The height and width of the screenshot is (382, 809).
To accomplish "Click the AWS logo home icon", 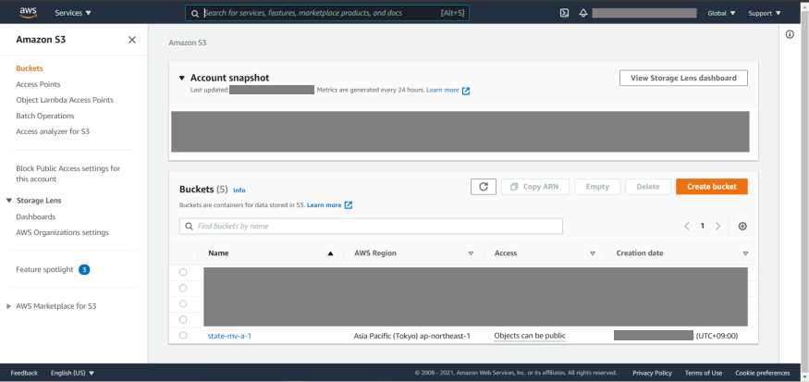I will 28,12.
